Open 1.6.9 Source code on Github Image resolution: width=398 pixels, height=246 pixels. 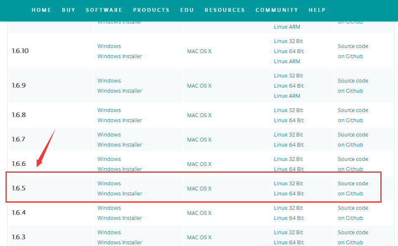point(353,86)
